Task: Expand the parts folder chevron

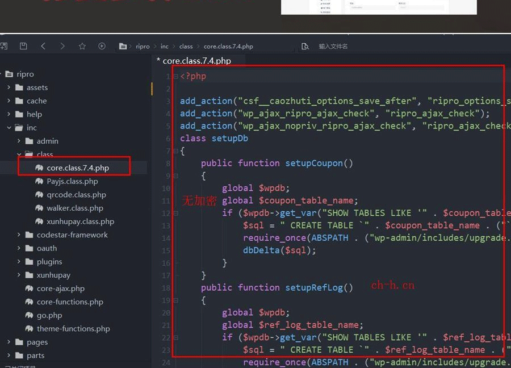Action: pos(9,356)
